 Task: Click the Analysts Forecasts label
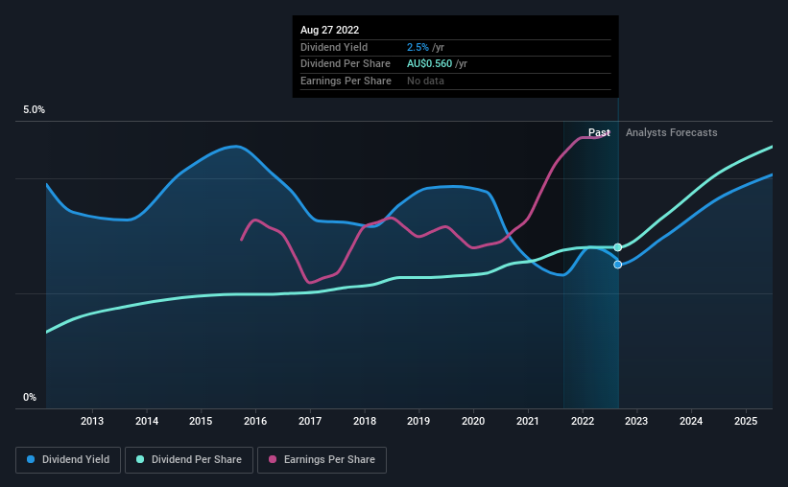coord(672,132)
